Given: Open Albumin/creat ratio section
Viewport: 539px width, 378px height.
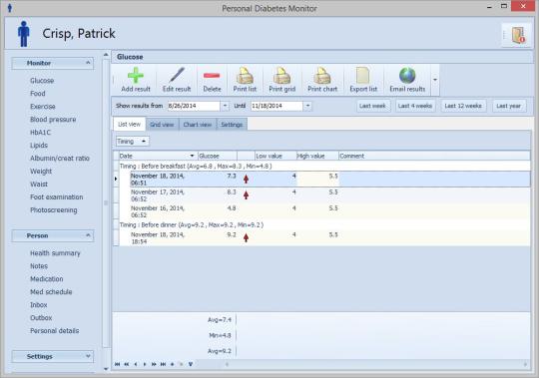Looking at the screenshot, I should click(x=60, y=159).
